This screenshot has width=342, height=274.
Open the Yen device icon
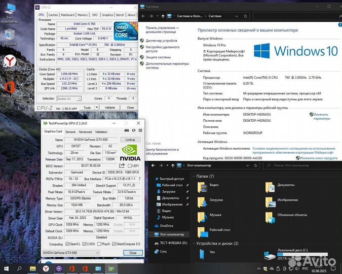pyautogui.click(x=202, y=254)
